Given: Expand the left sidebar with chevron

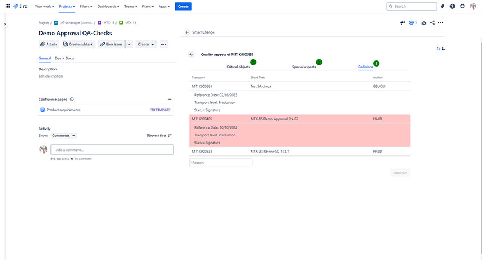Looking at the screenshot, I should point(5,25).
